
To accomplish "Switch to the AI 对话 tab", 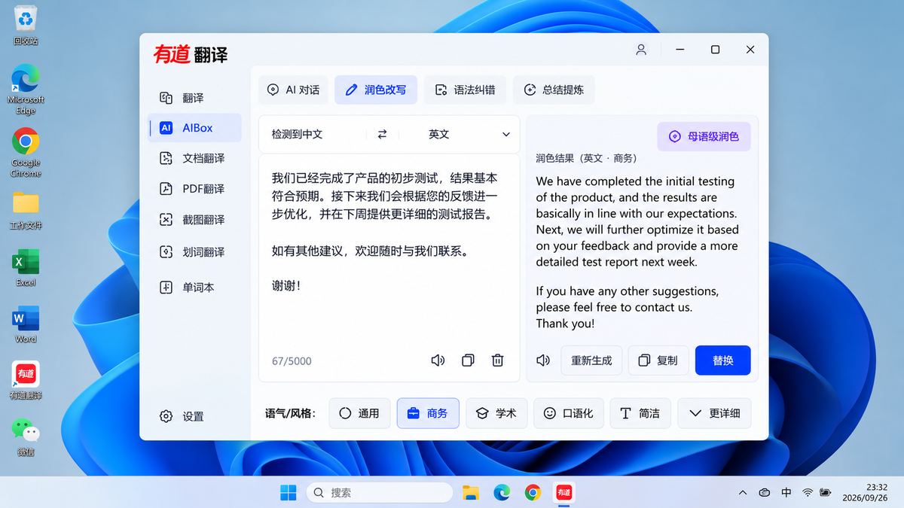I will click(294, 90).
